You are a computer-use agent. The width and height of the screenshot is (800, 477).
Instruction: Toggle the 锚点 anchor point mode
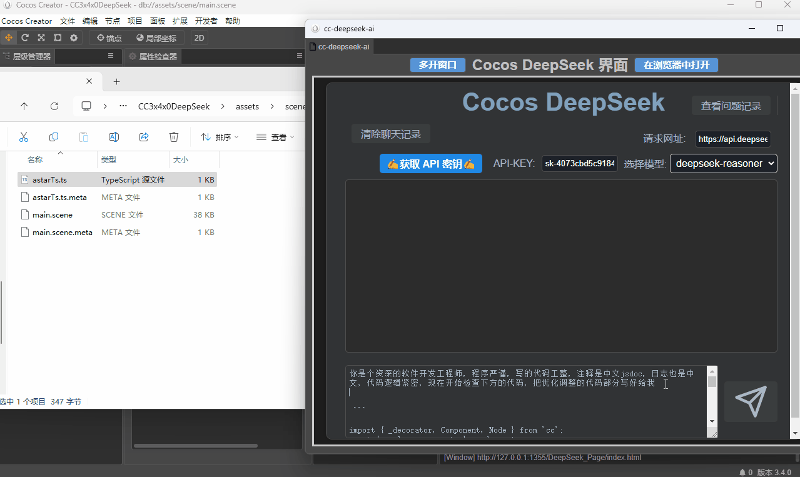click(109, 38)
